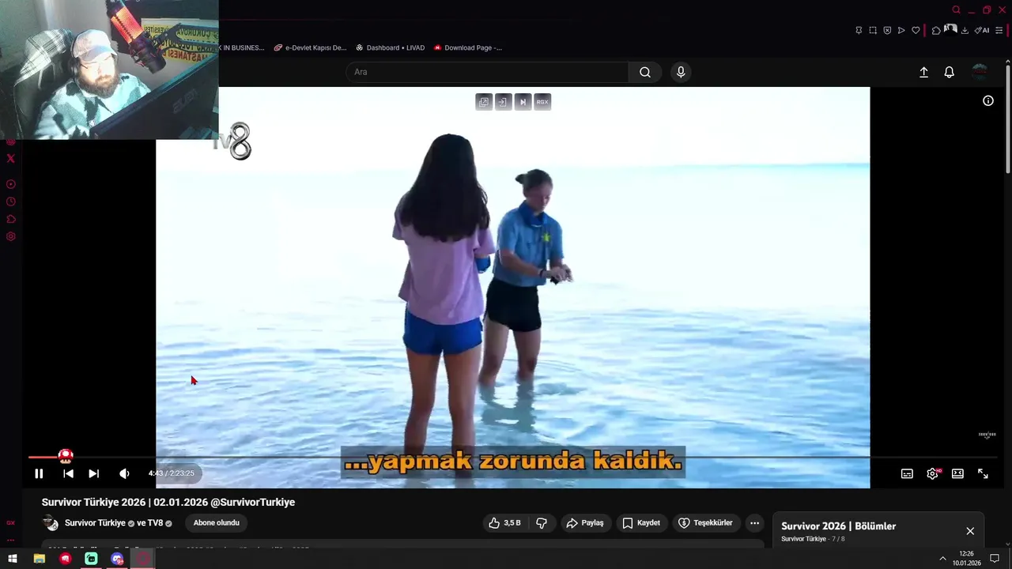Bookmark page with the heart icon

click(916, 30)
